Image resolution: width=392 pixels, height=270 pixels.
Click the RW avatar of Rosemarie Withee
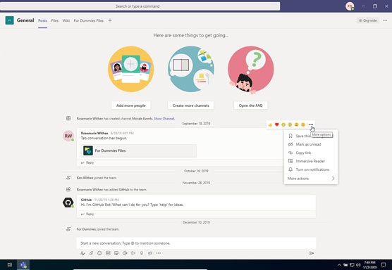pyautogui.click(x=68, y=136)
